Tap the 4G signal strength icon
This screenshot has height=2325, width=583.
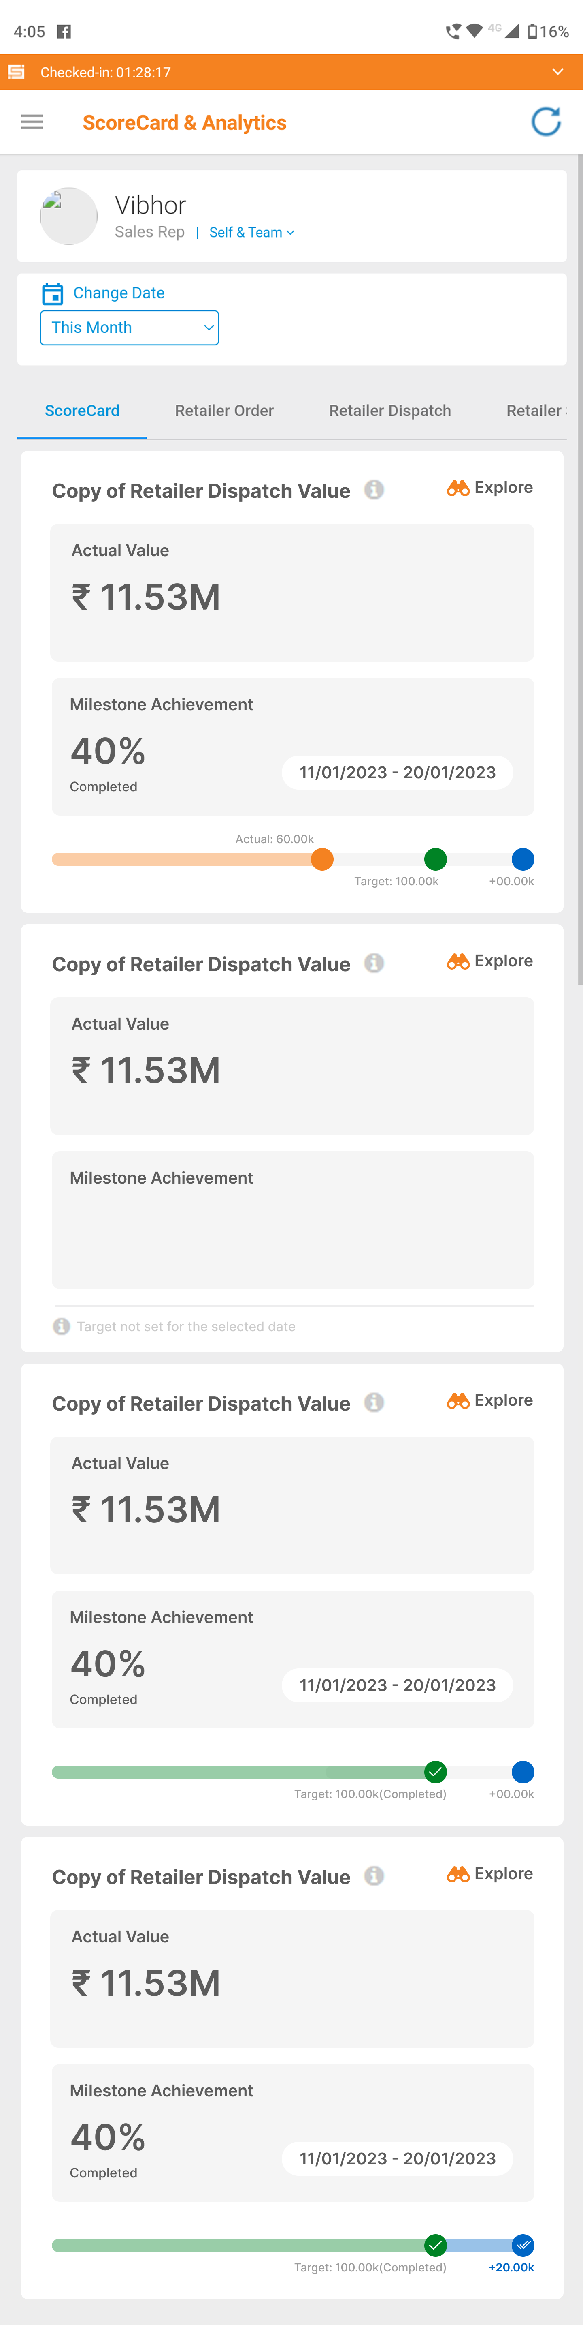pos(511,32)
